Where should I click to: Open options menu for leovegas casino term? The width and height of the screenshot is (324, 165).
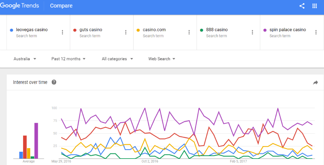[x=62, y=32]
